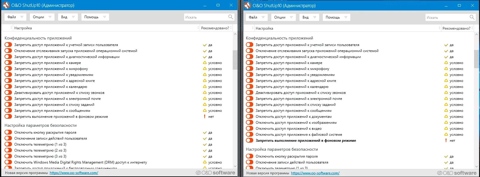Click the green check icon for telemetry (3 из 3) row in left window
The width and height of the screenshot is (480, 177).
click(205, 157)
